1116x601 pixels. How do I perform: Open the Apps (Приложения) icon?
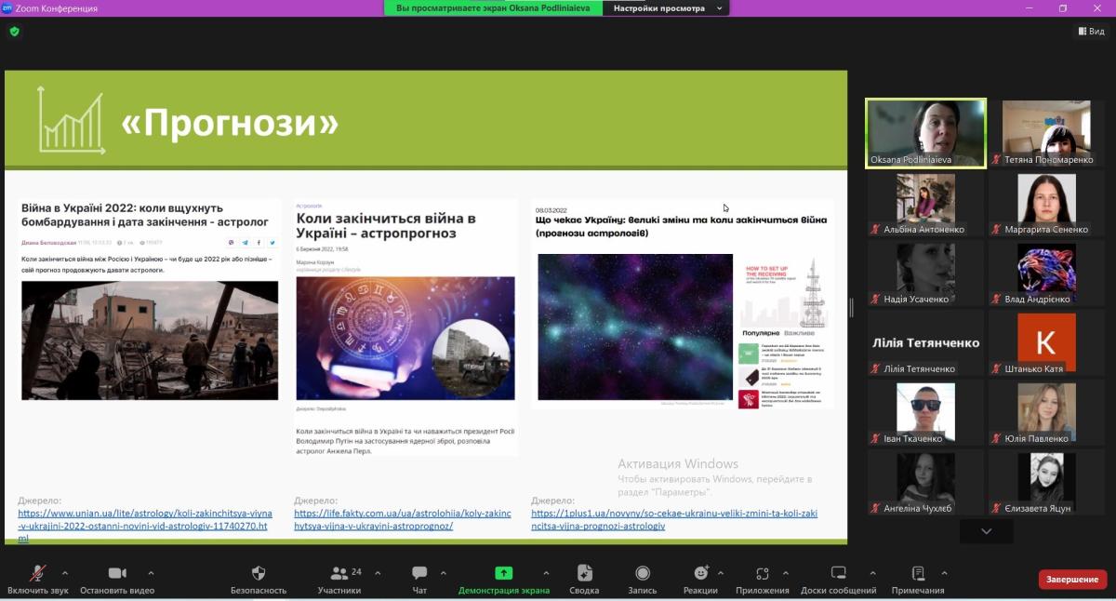coord(763,573)
